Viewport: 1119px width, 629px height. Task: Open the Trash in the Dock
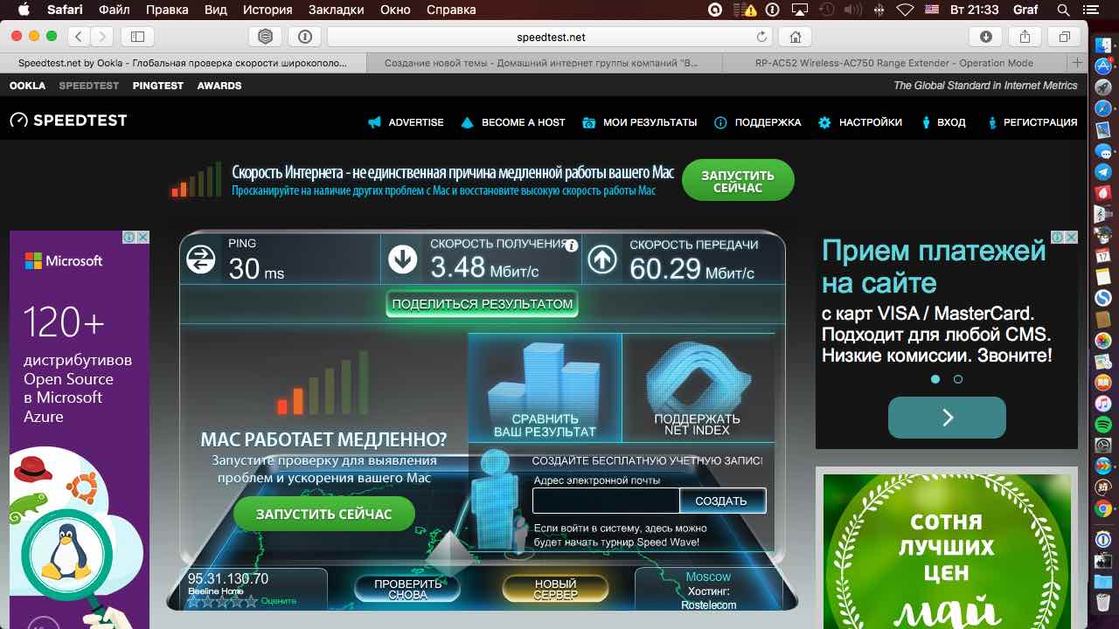pos(1103,603)
